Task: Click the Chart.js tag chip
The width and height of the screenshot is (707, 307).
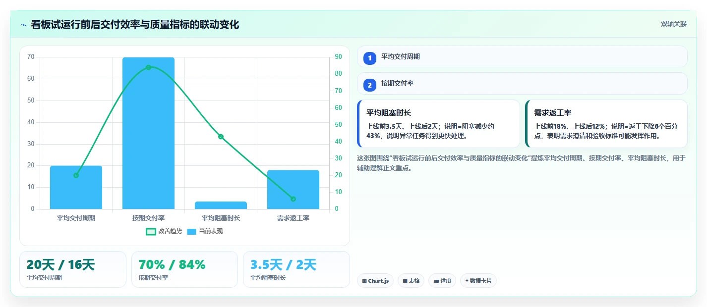Action: click(375, 281)
